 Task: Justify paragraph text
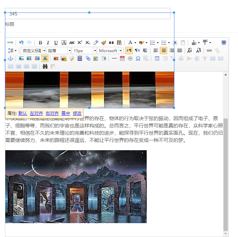coord(180,51)
